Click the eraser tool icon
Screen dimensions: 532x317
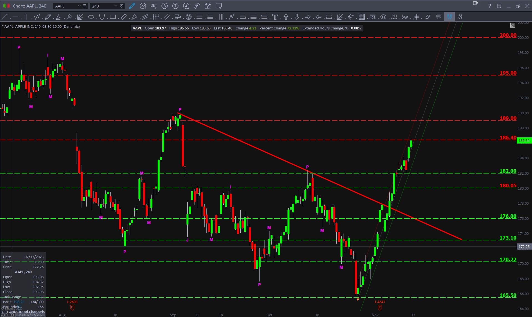[x=428, y=17]
